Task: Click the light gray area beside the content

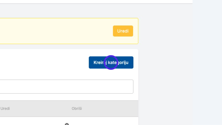Action: click(180, 71)
